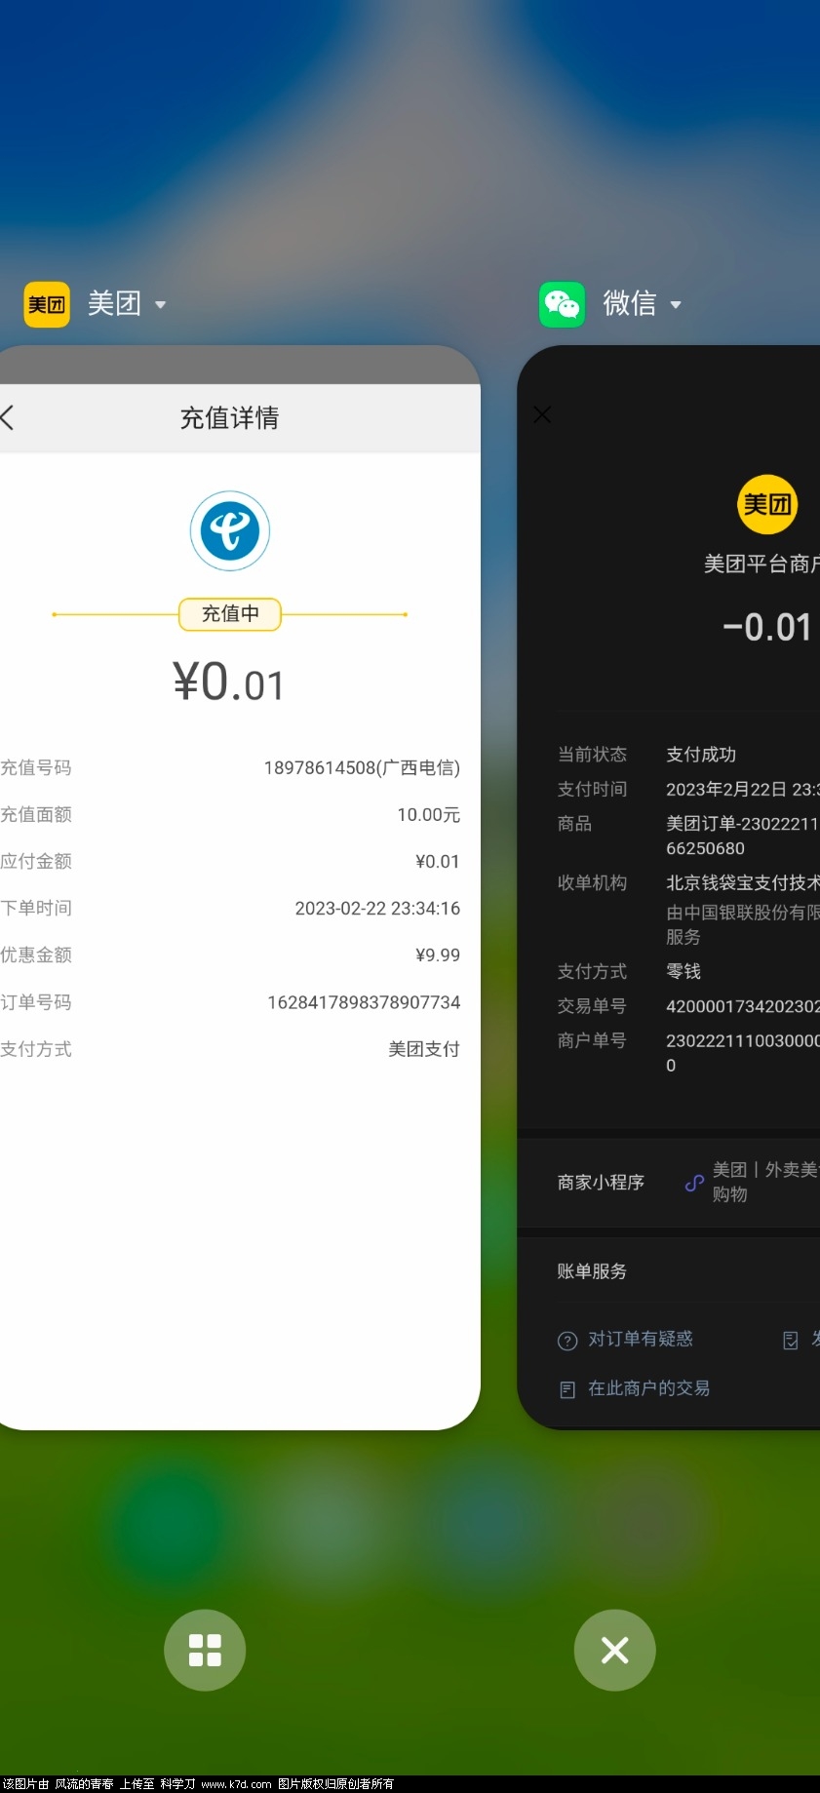This screenshot has width=820, height=1793.
Task: Tap the ¥9.99 discount amount
Action: coord(438,955)
